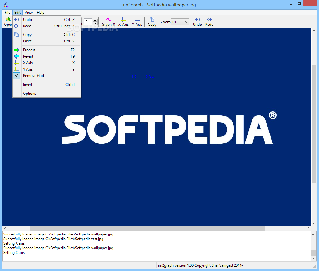The image size is (319, 271).
Task: Open the View menu
Action: [x=29, y=12]
